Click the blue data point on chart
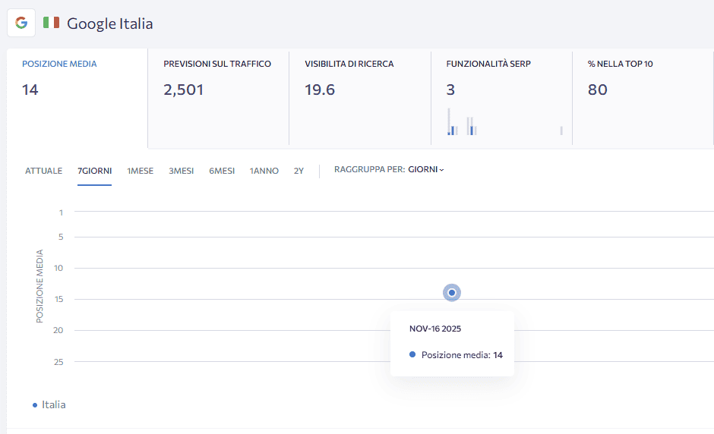714x434 pixels. tap(452, 293)
